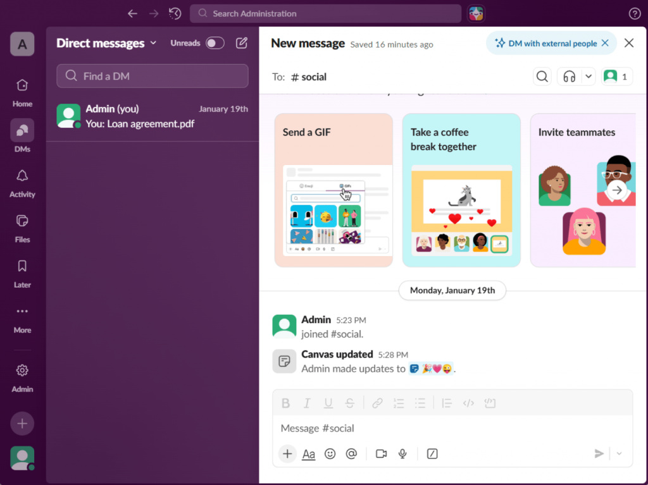
Task: Open the Invite teammates card
Action: (x=583, y=190)
